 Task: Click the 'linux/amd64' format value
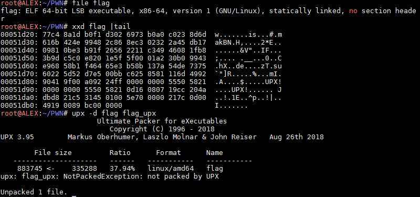(170, 169)
